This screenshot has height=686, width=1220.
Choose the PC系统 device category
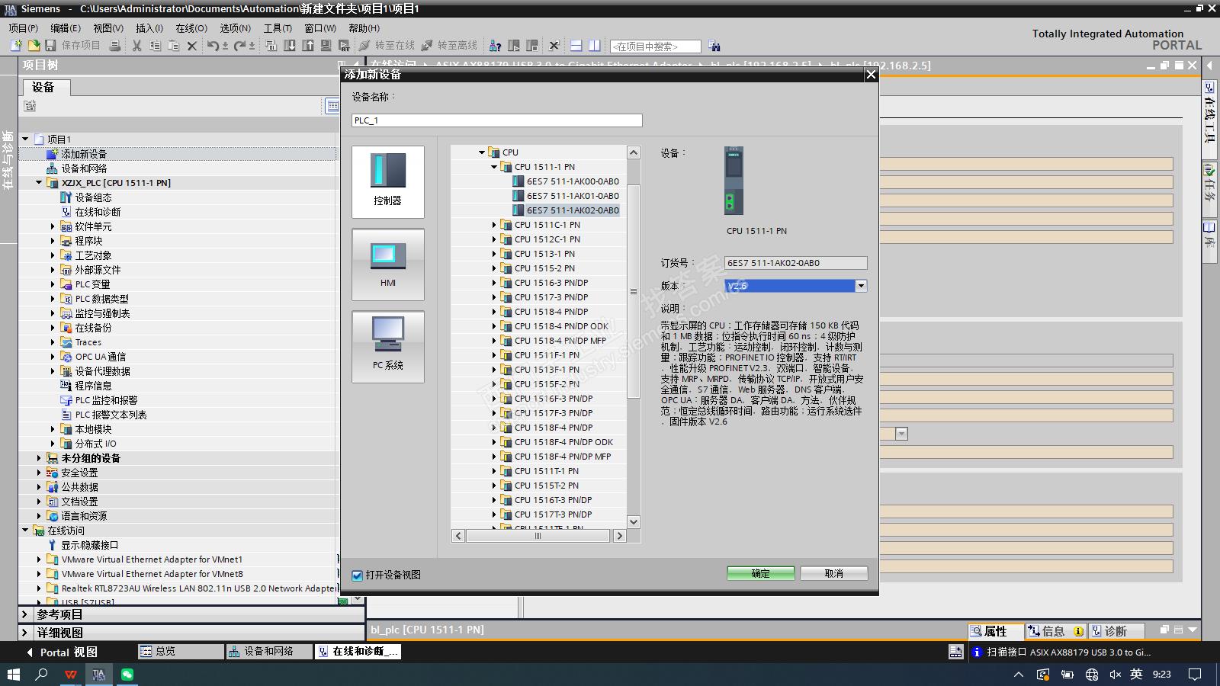(387, 346)
